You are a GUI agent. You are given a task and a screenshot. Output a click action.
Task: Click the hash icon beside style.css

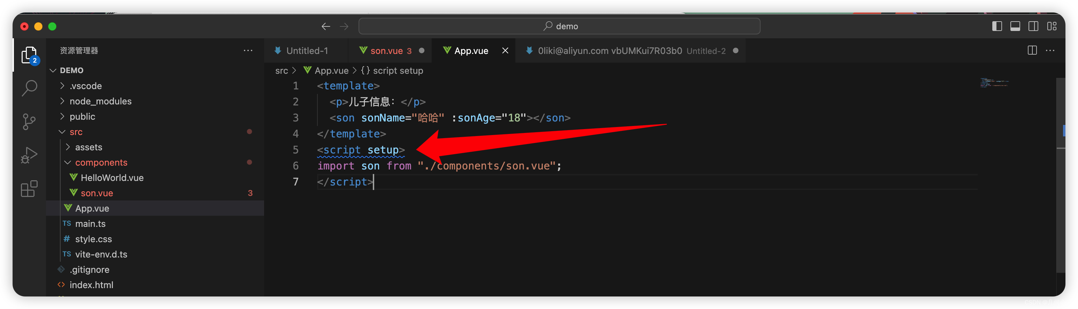coord(67,239)
